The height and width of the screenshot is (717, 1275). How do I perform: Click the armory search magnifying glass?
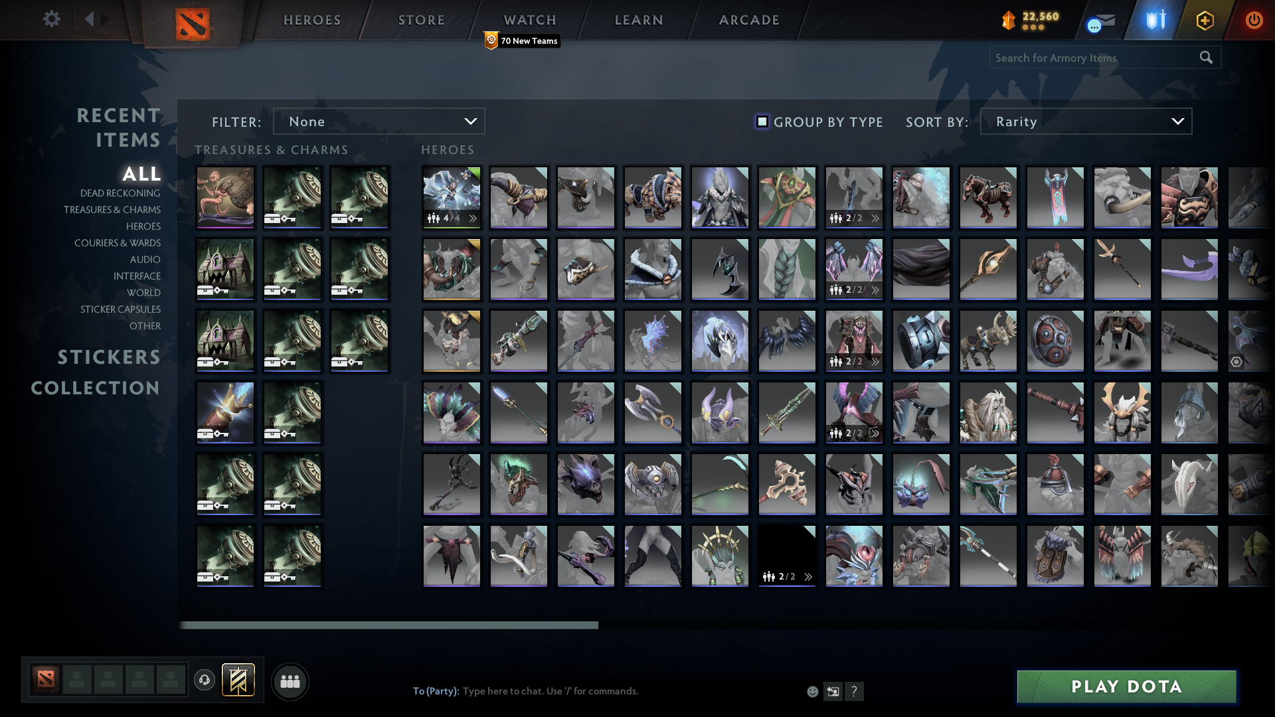pos(1205,58)
